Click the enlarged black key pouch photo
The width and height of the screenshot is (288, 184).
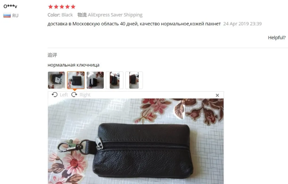tap(136, 141)
